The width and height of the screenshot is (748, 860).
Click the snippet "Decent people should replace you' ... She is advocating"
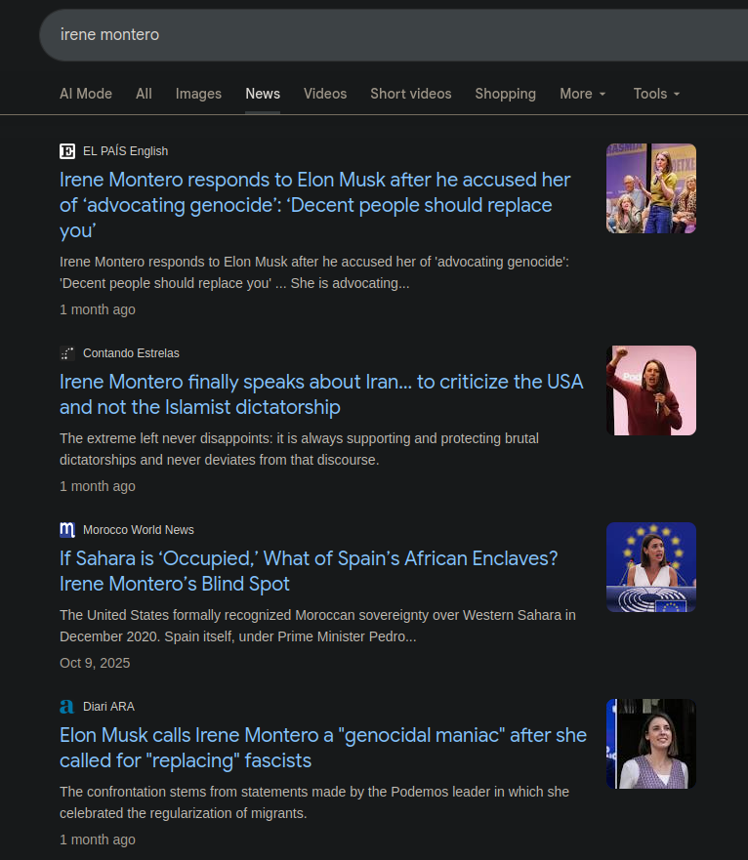pos(314,272)
